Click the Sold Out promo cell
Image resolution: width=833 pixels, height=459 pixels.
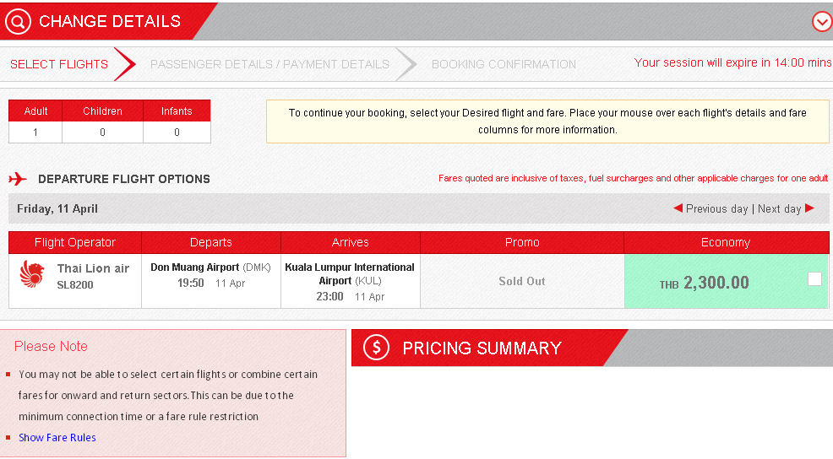tap(522, 281)
